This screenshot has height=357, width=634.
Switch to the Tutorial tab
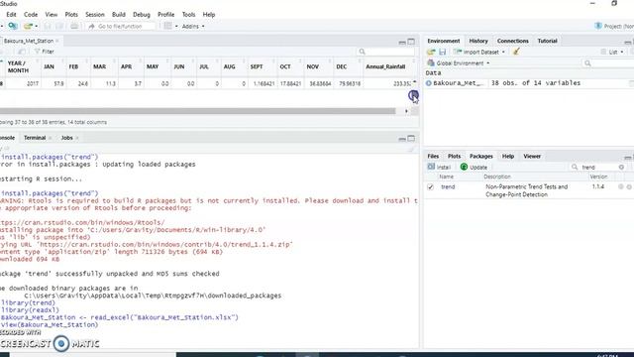(x=547, y=41)
